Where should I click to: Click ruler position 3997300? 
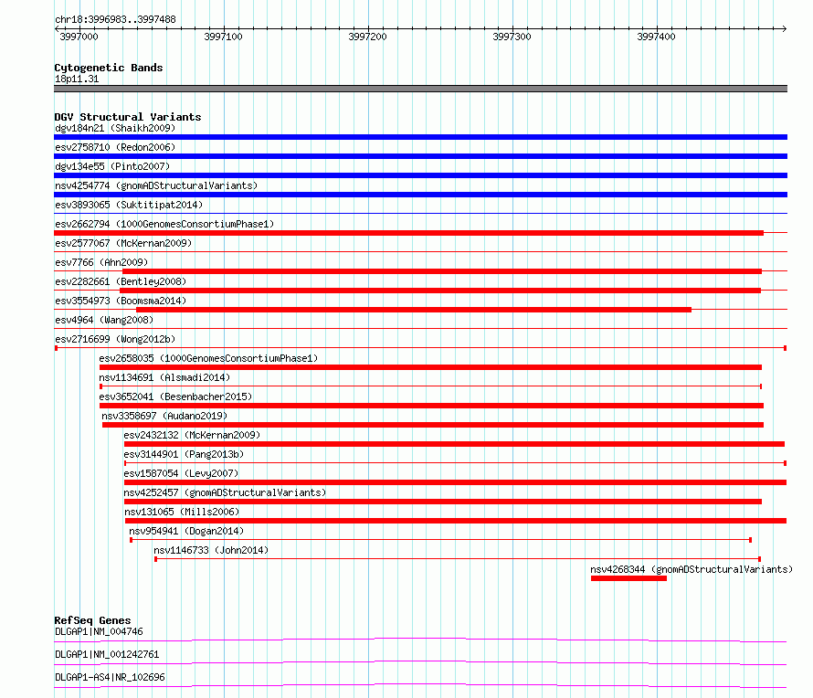(512, 37)
